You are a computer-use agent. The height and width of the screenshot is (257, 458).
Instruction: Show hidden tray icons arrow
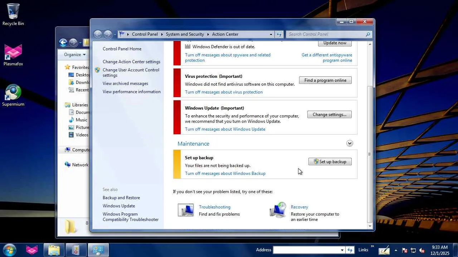pyautogui.click(x=396, y=250)
